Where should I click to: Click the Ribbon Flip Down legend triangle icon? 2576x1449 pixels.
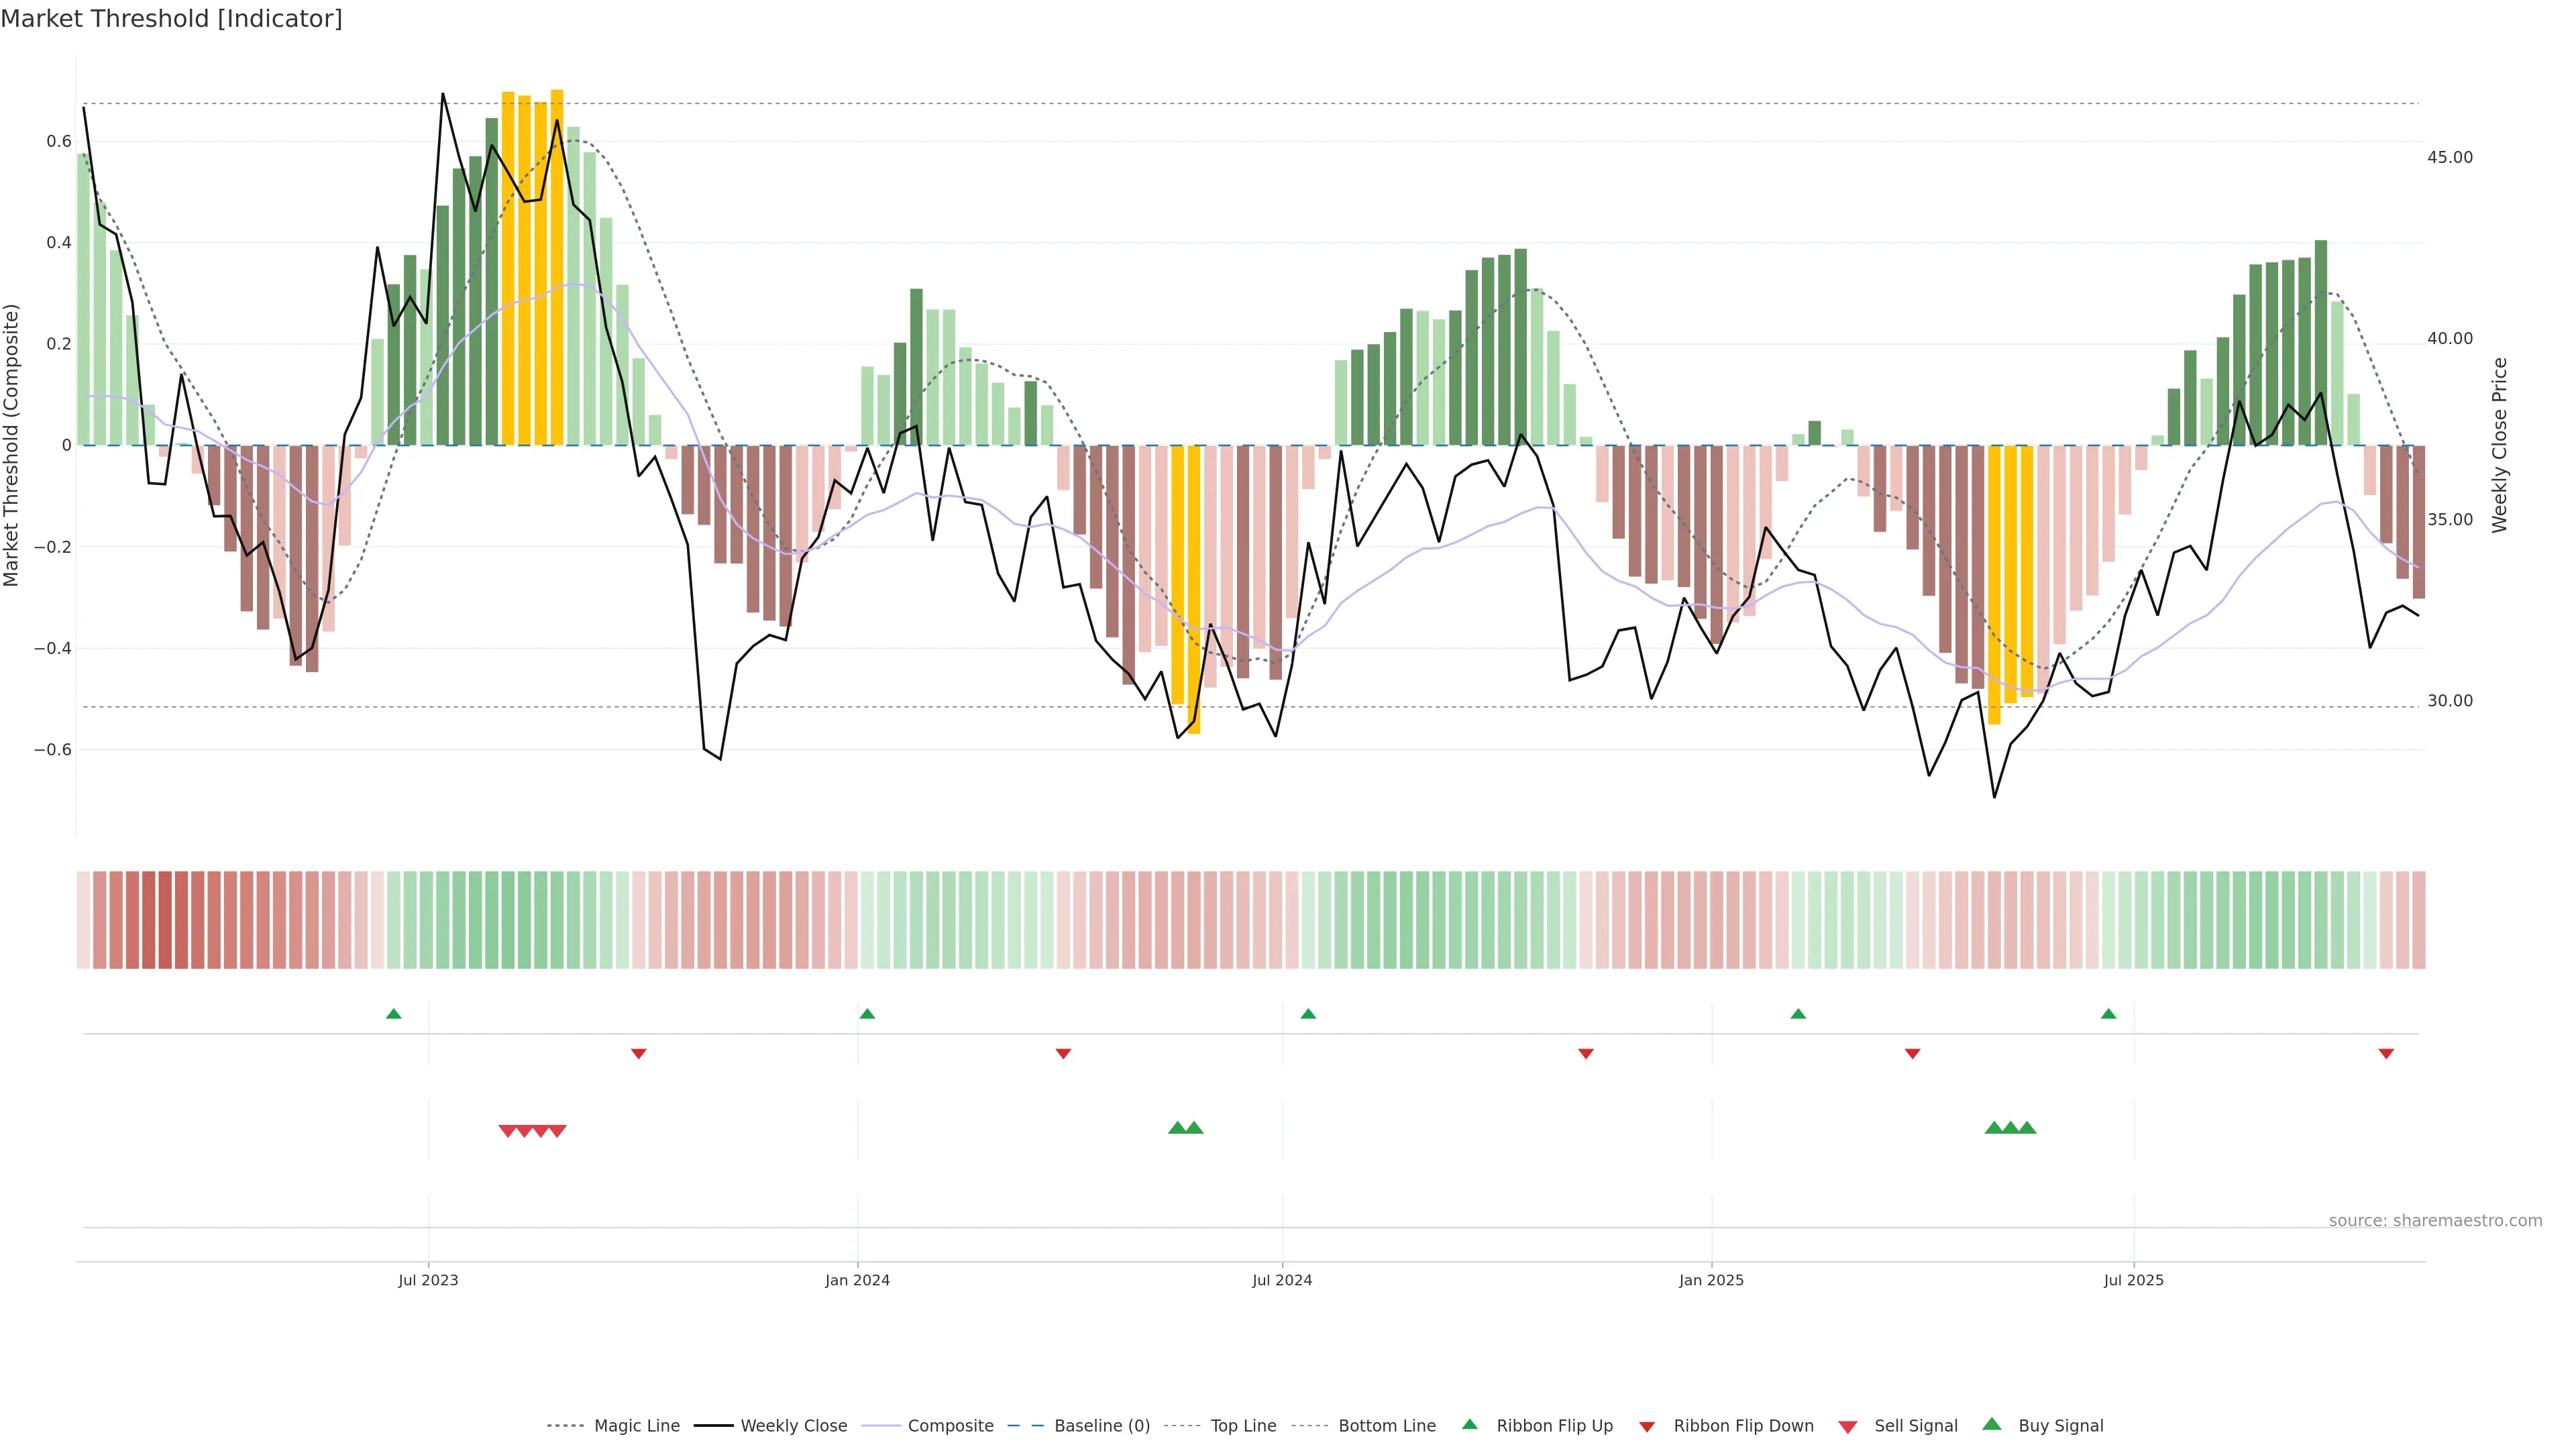pyautogui.click(x=1646, y=1427)
